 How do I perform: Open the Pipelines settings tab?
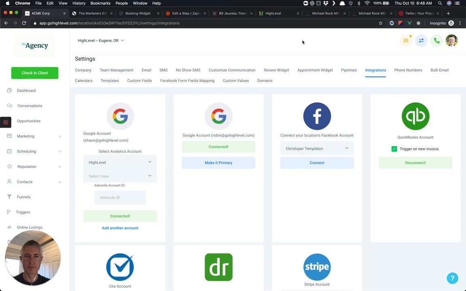pos(349,70)
